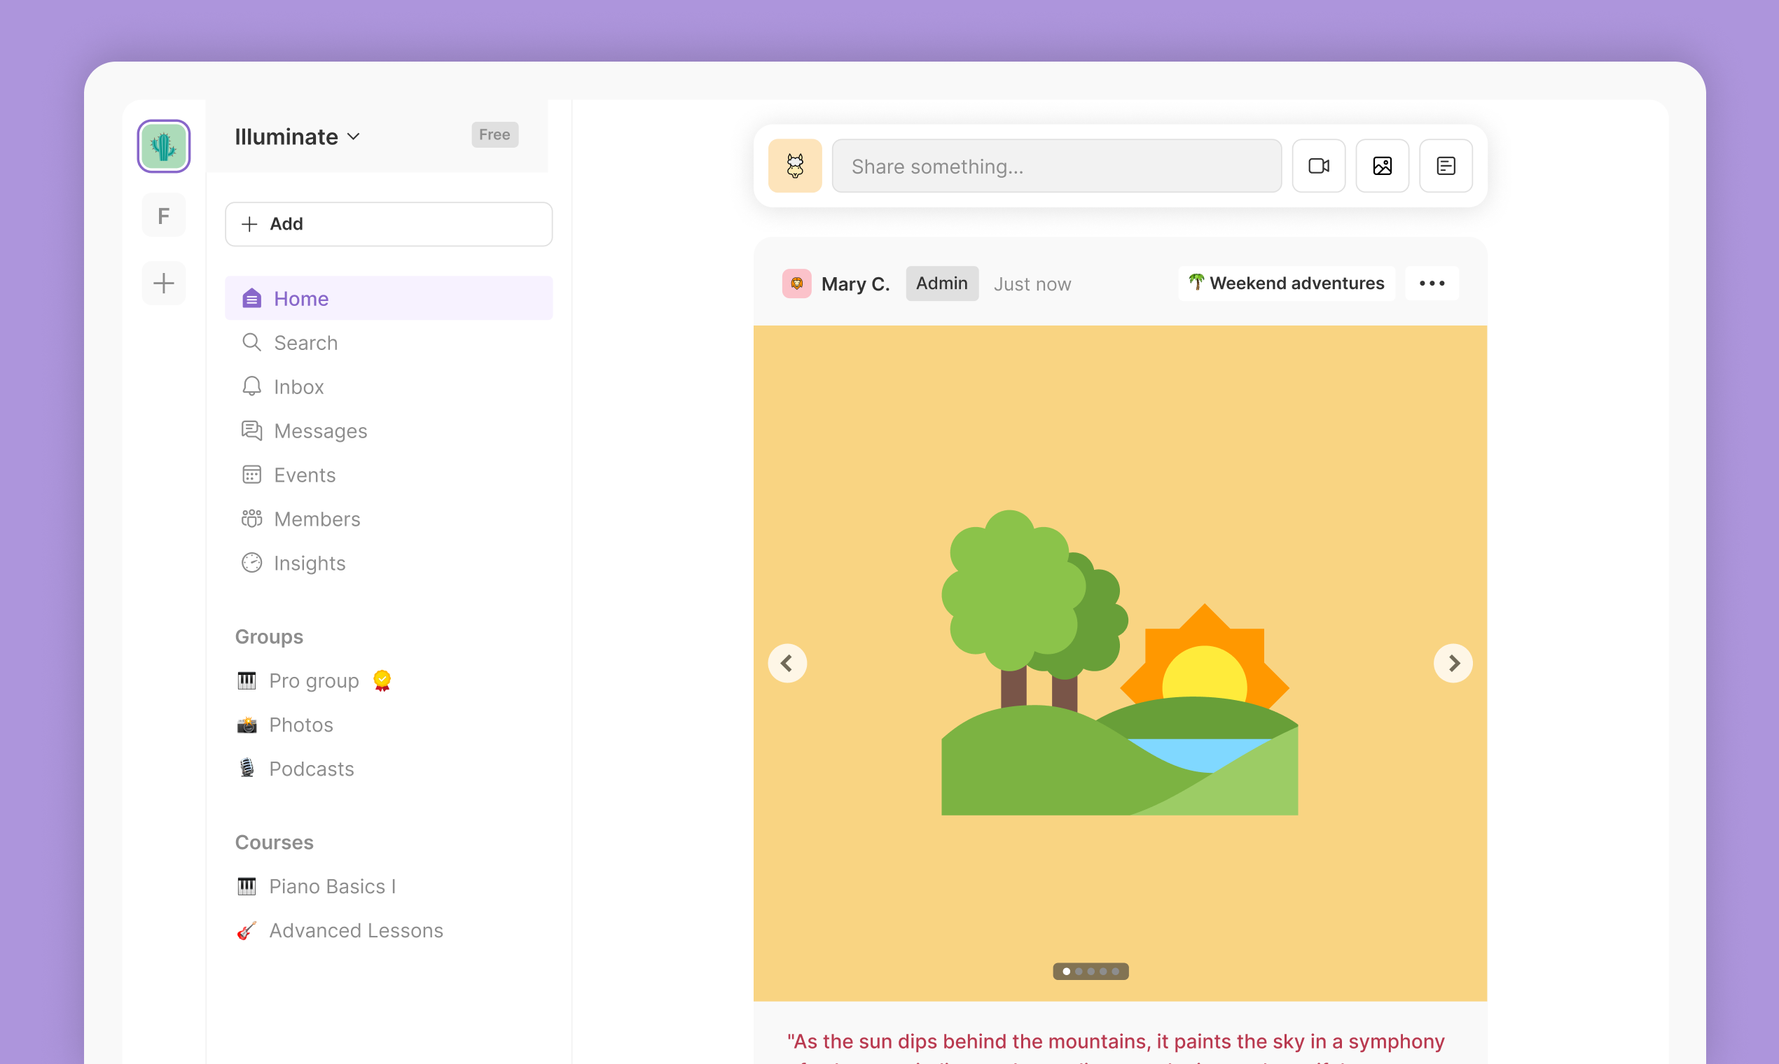
Task: Go to Home in sidebar
Action: click(x=389, y=298)
